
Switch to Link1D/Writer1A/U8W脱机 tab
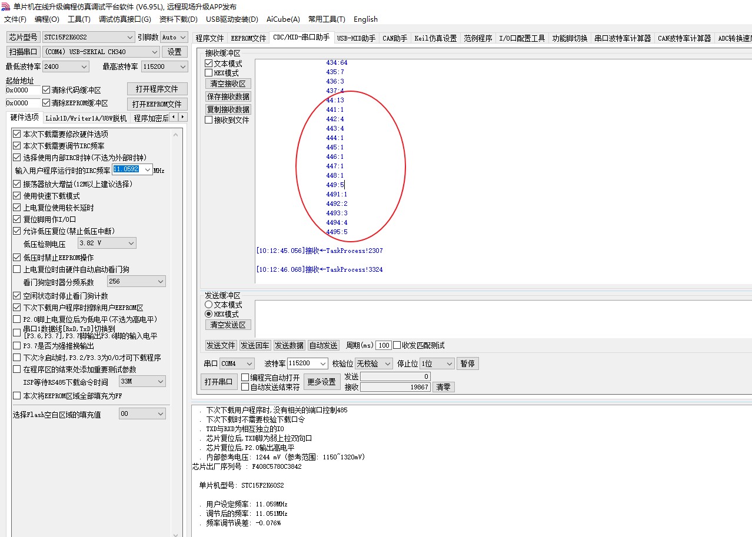coord(86,118)
